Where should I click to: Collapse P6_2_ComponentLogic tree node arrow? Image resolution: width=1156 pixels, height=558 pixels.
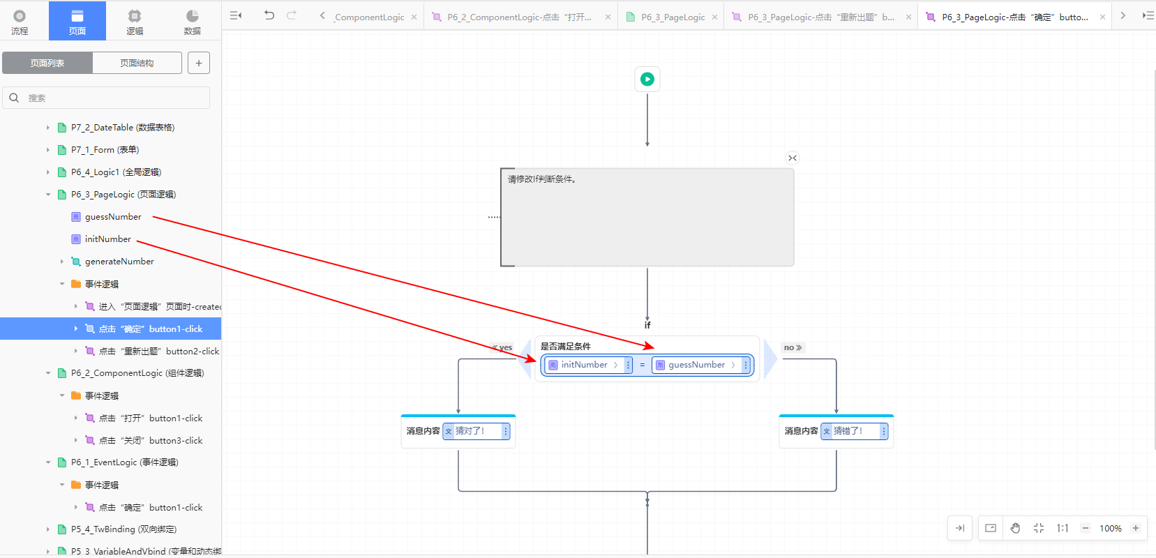[48, 373]
